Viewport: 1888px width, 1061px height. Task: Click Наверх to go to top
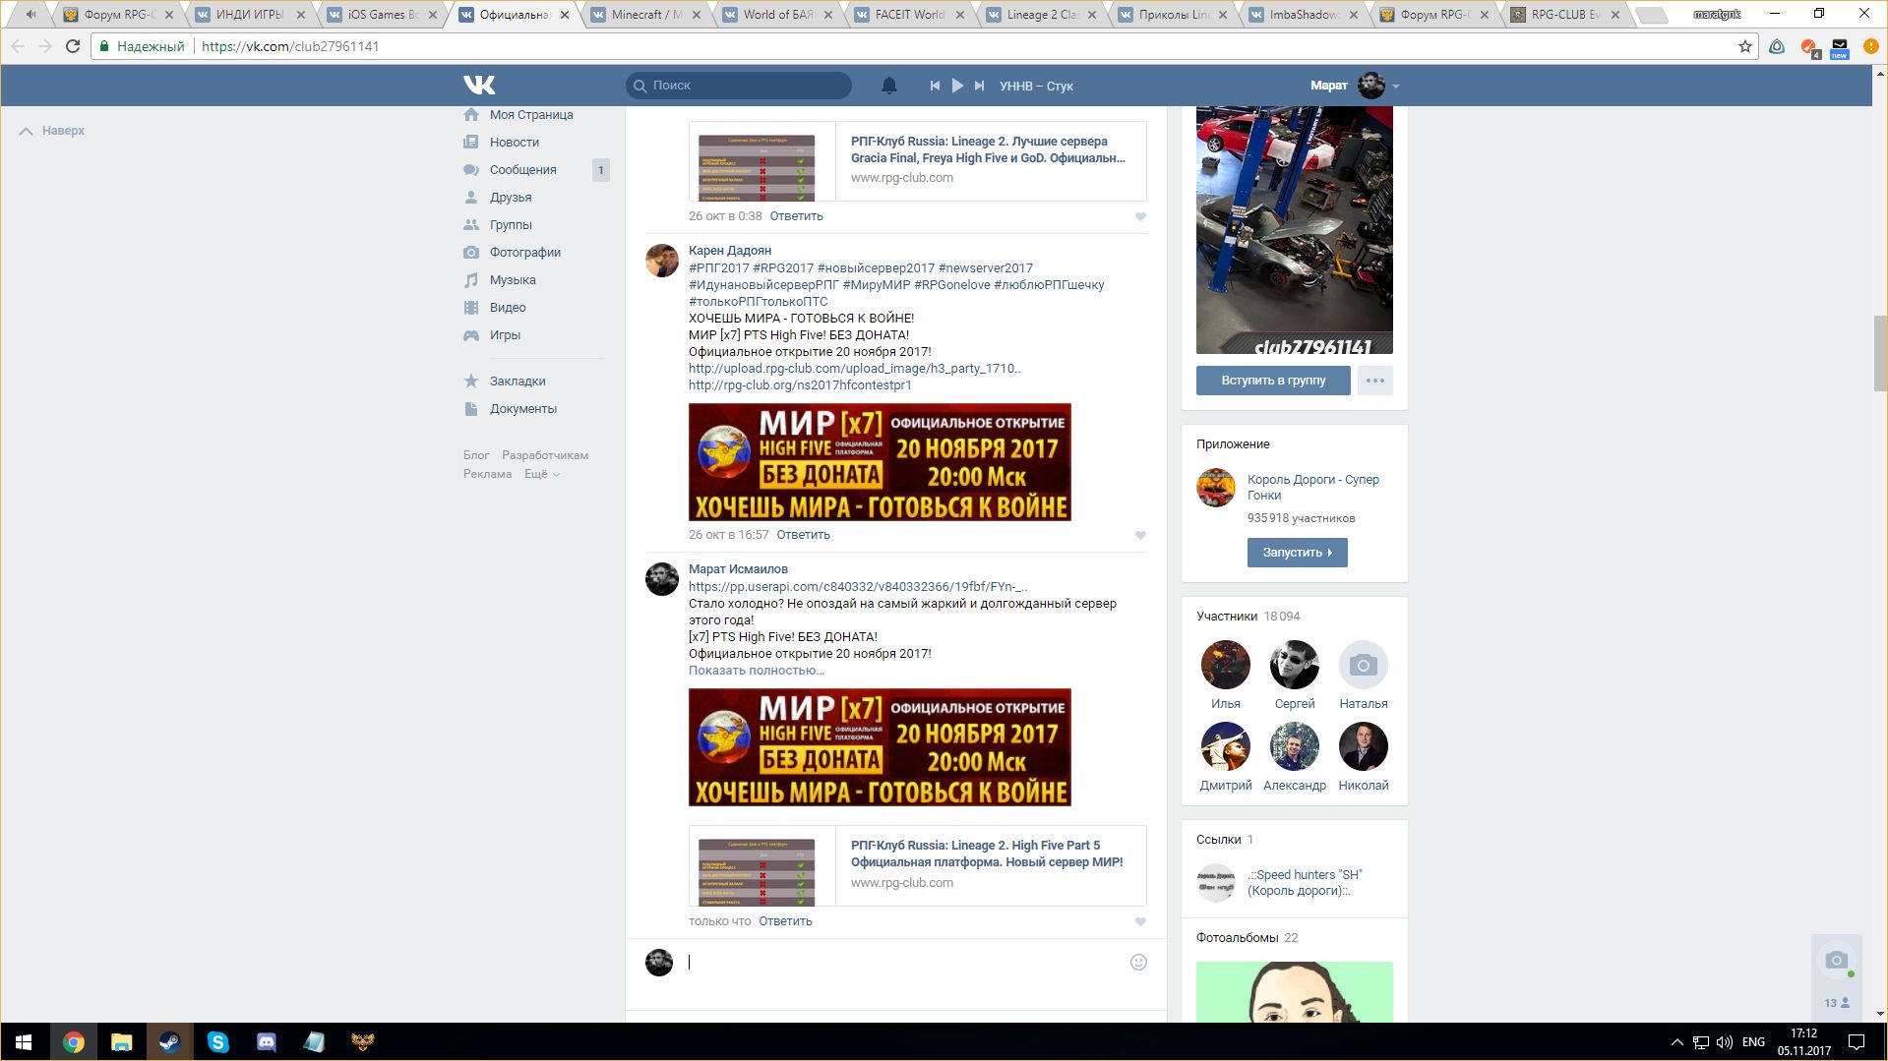(52, 131)
